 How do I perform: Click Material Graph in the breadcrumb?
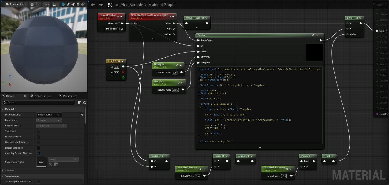[161, 5]
